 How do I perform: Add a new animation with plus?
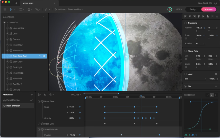[x=32, y=95]
